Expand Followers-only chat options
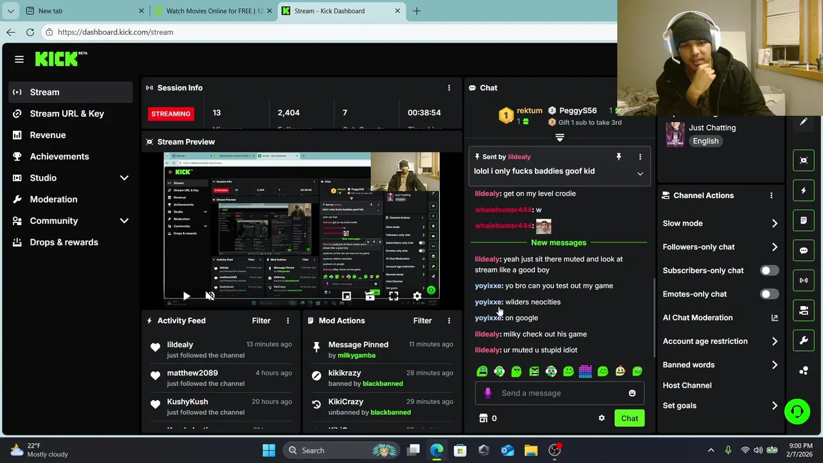The height and width of the screenshot is (463, 823). (774, 247)
